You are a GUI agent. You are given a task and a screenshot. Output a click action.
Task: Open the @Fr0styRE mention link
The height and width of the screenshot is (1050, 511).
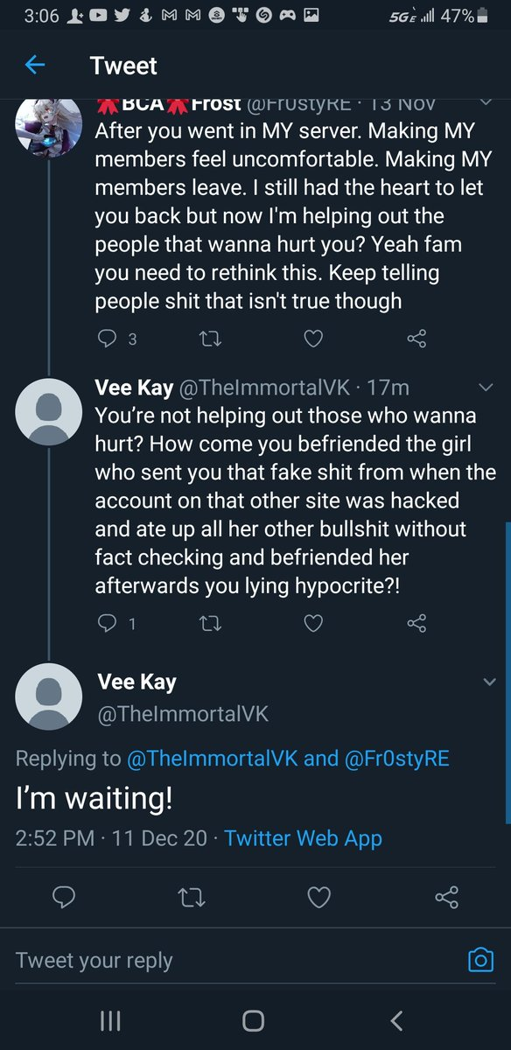(397, 759)
